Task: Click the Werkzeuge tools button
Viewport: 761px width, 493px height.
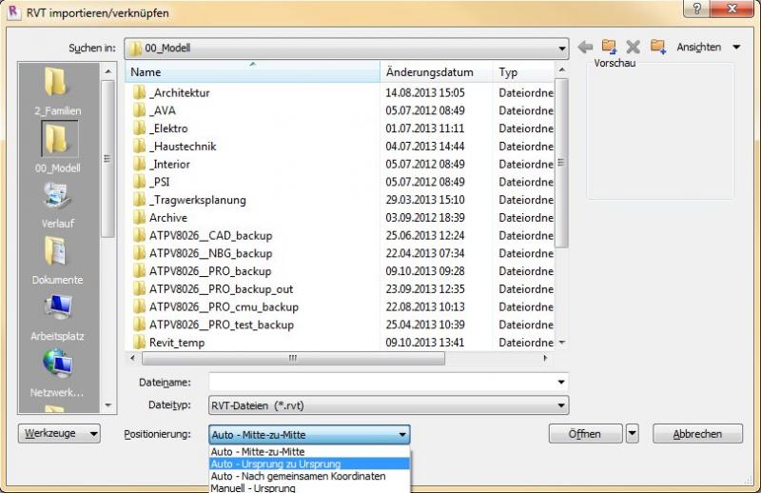Action: (x=59, y=433)
